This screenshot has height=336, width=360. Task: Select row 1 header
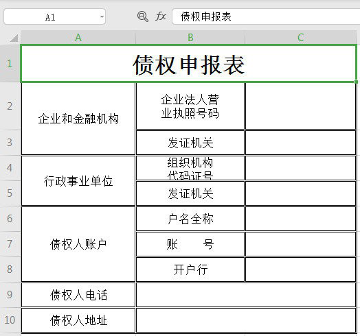click(10, 63)
